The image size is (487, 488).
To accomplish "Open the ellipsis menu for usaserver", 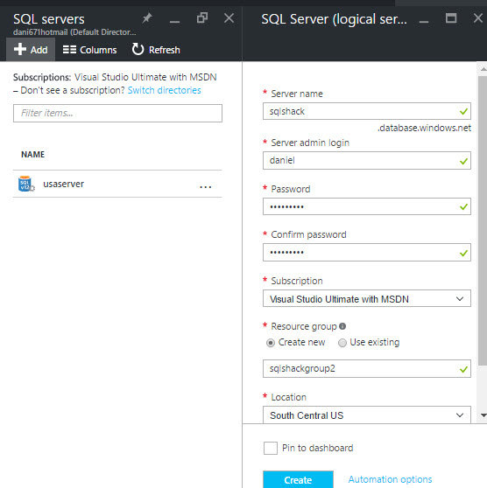I will [206, 187].
